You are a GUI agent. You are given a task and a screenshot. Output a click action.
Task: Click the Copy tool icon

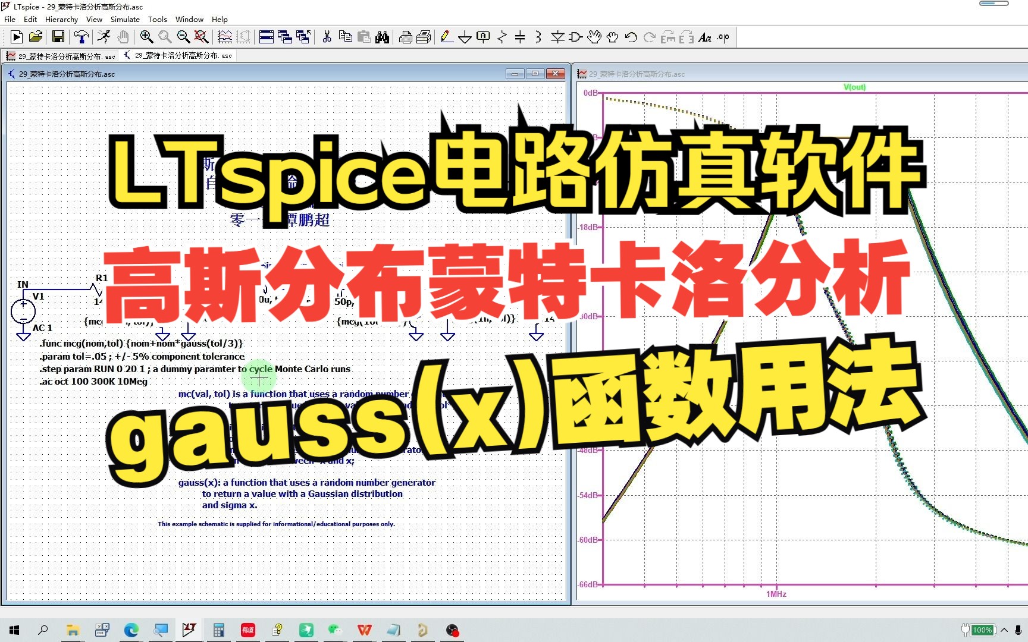345,37
